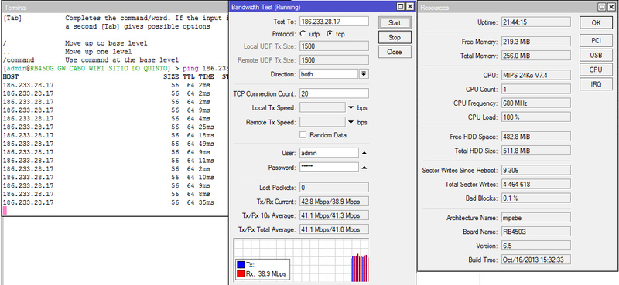Click the CPU Frequency value 680 MHz
This screenshot has height=285, width=619.
coord(535,103)
